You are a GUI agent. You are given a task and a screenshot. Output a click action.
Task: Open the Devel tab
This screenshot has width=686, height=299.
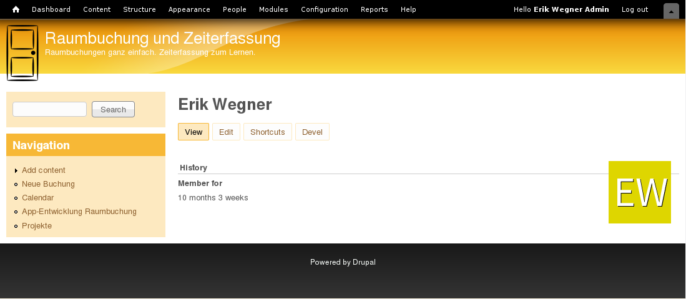click(x=312, y=132)
